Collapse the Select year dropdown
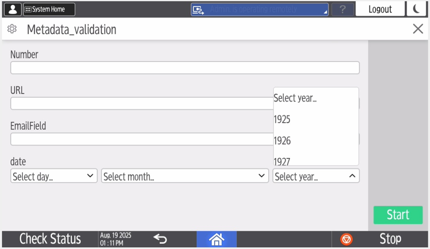The width and height of the screenshot is (430, 249). [x=316, y=176]
